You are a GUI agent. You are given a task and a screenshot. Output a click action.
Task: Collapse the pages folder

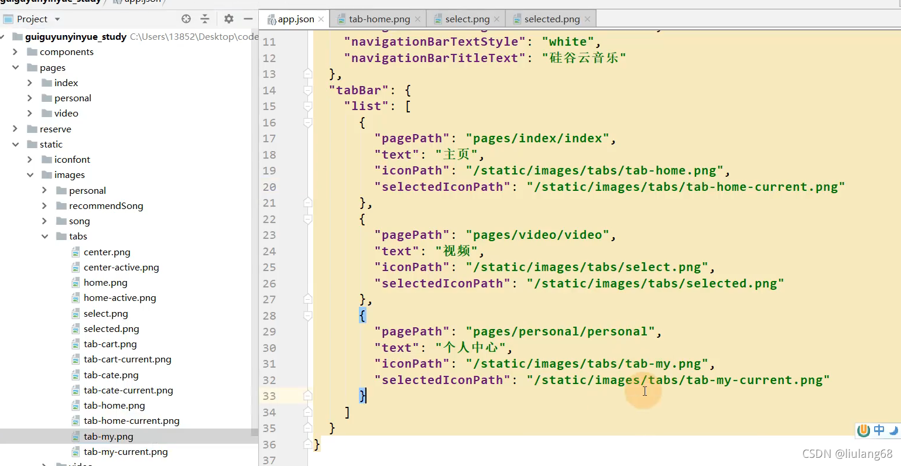[x=15, y=68]
